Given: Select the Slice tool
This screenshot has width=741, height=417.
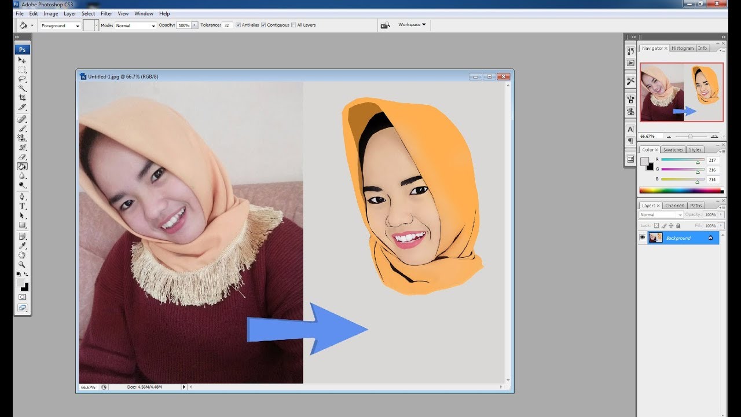Looking at the screenshot, I should pos(22,107).
